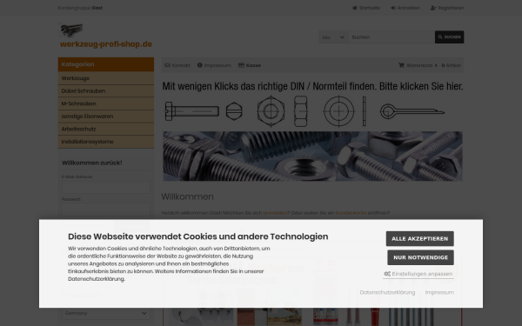
Task: Open sonstige Eisenwaren category
Action: click(106, 116)
